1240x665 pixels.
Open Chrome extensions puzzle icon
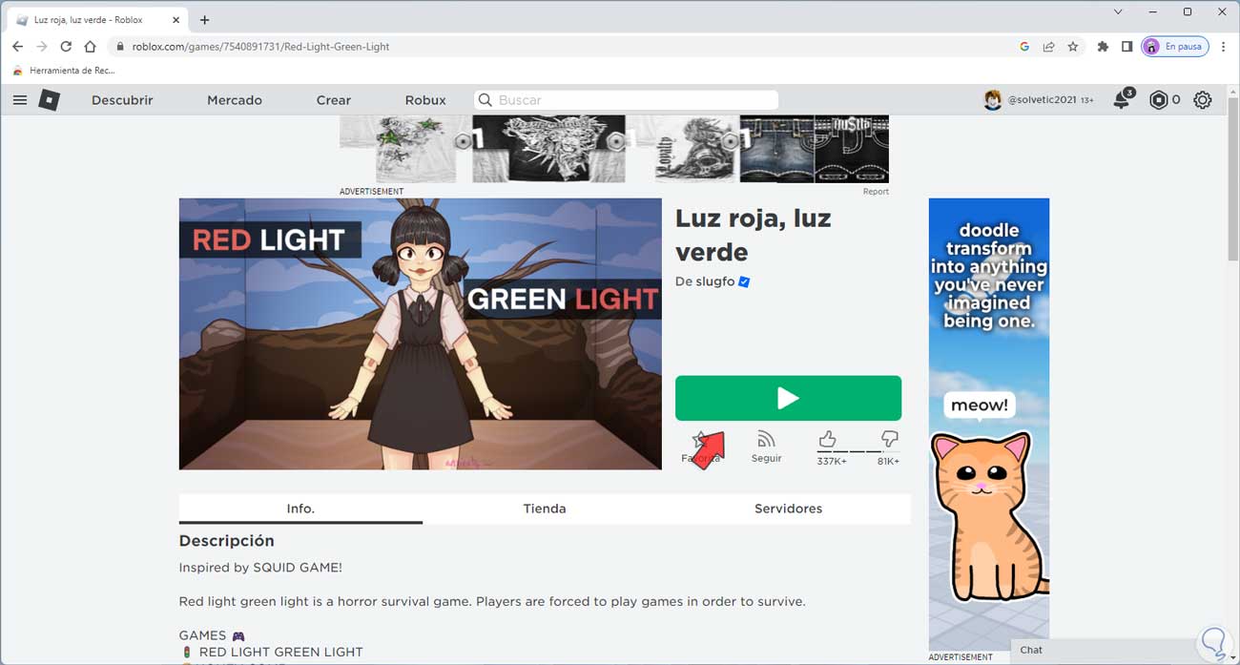pos(1103,46)
